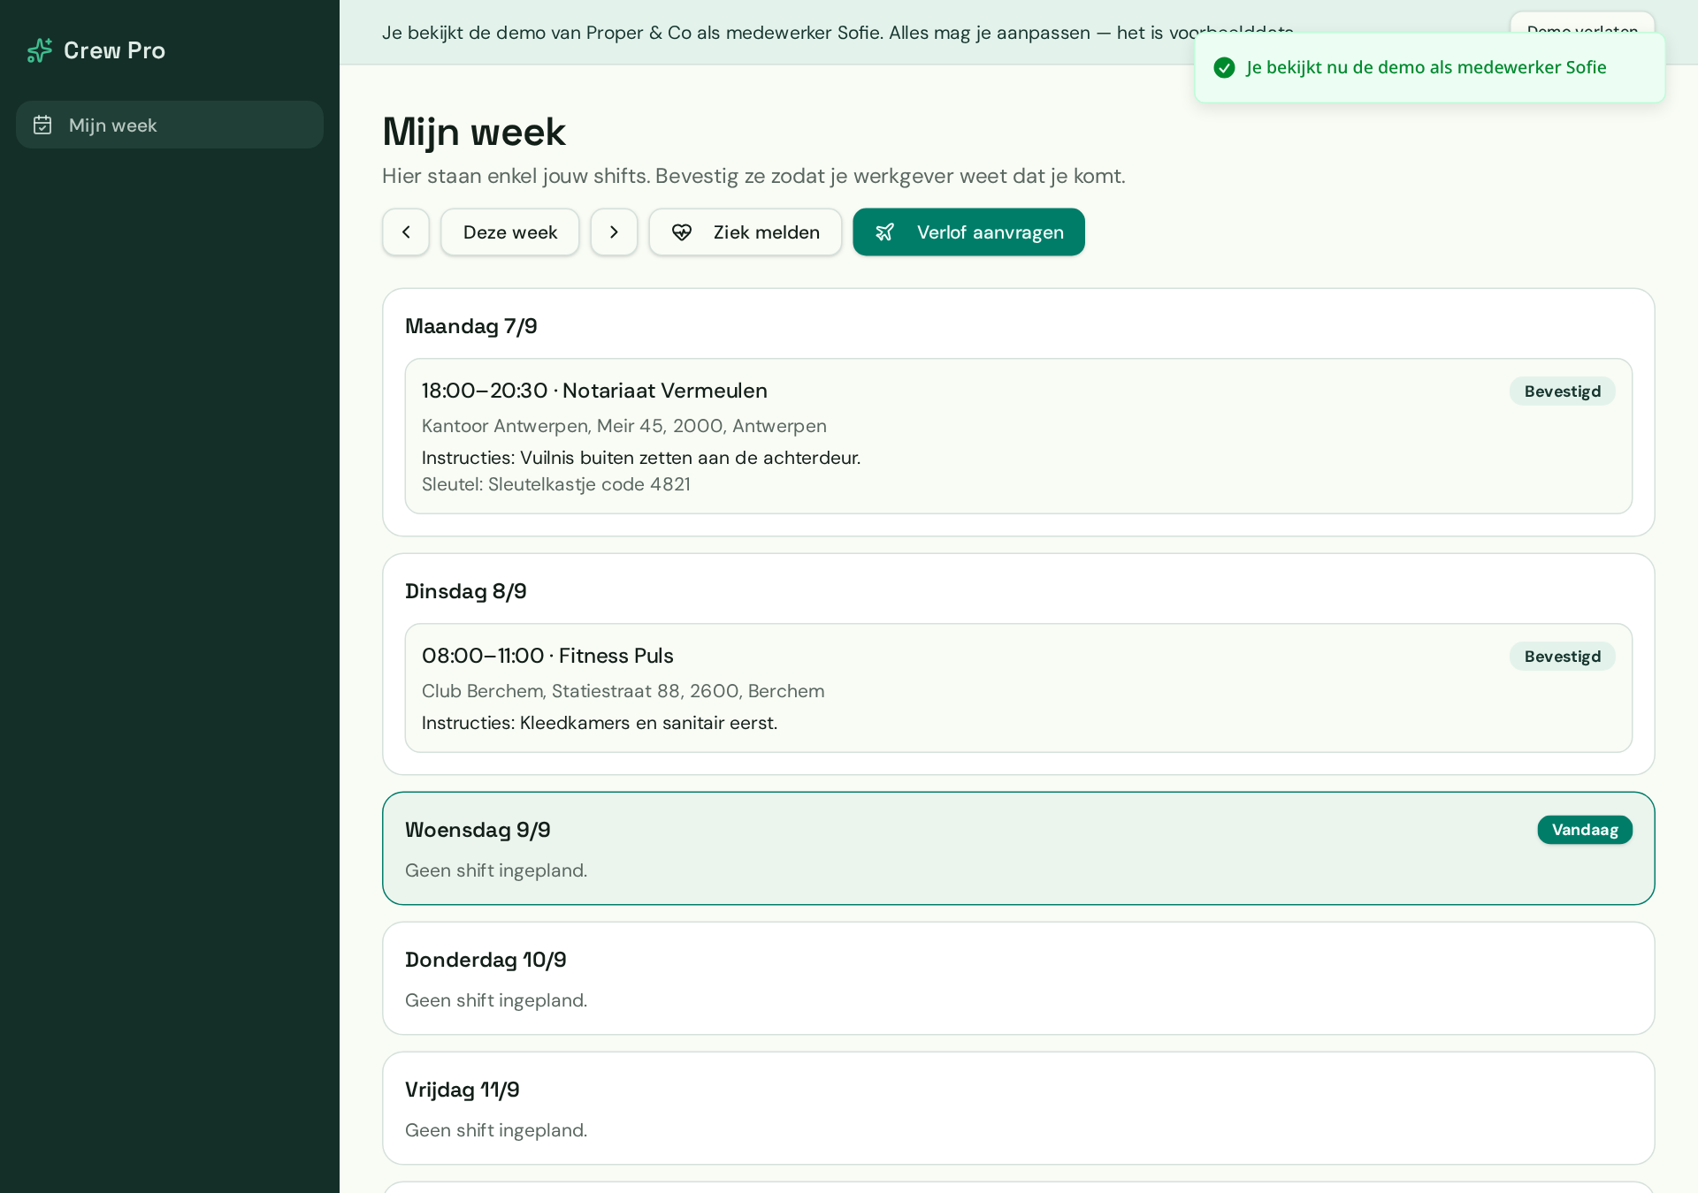Click the Bevestigd badge for Fitness Puls
The height and width of the screenshot is (1193, 1698).
(1562, 657)
